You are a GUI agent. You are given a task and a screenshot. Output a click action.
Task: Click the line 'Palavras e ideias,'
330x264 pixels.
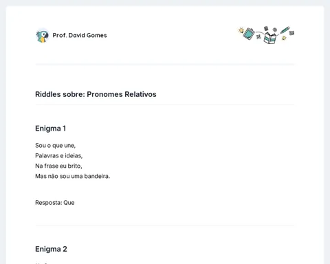coord(59,156)
